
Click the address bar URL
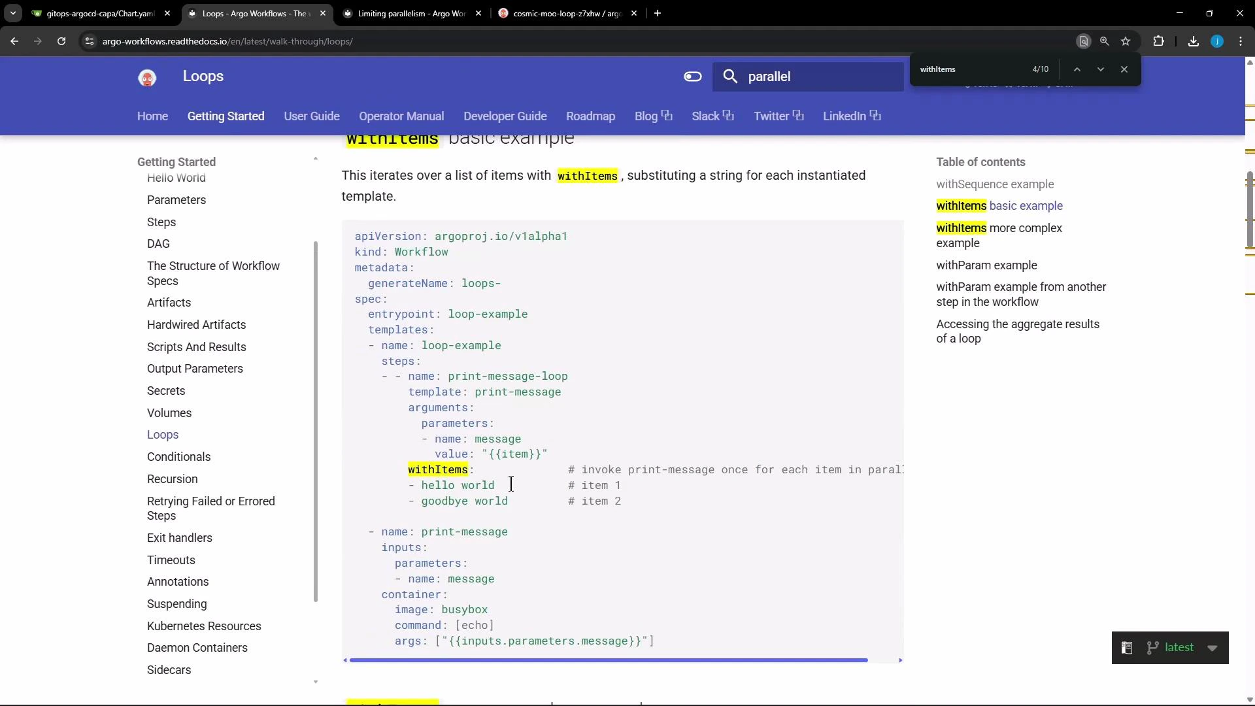pyautogui.click(x=227, y=41)
